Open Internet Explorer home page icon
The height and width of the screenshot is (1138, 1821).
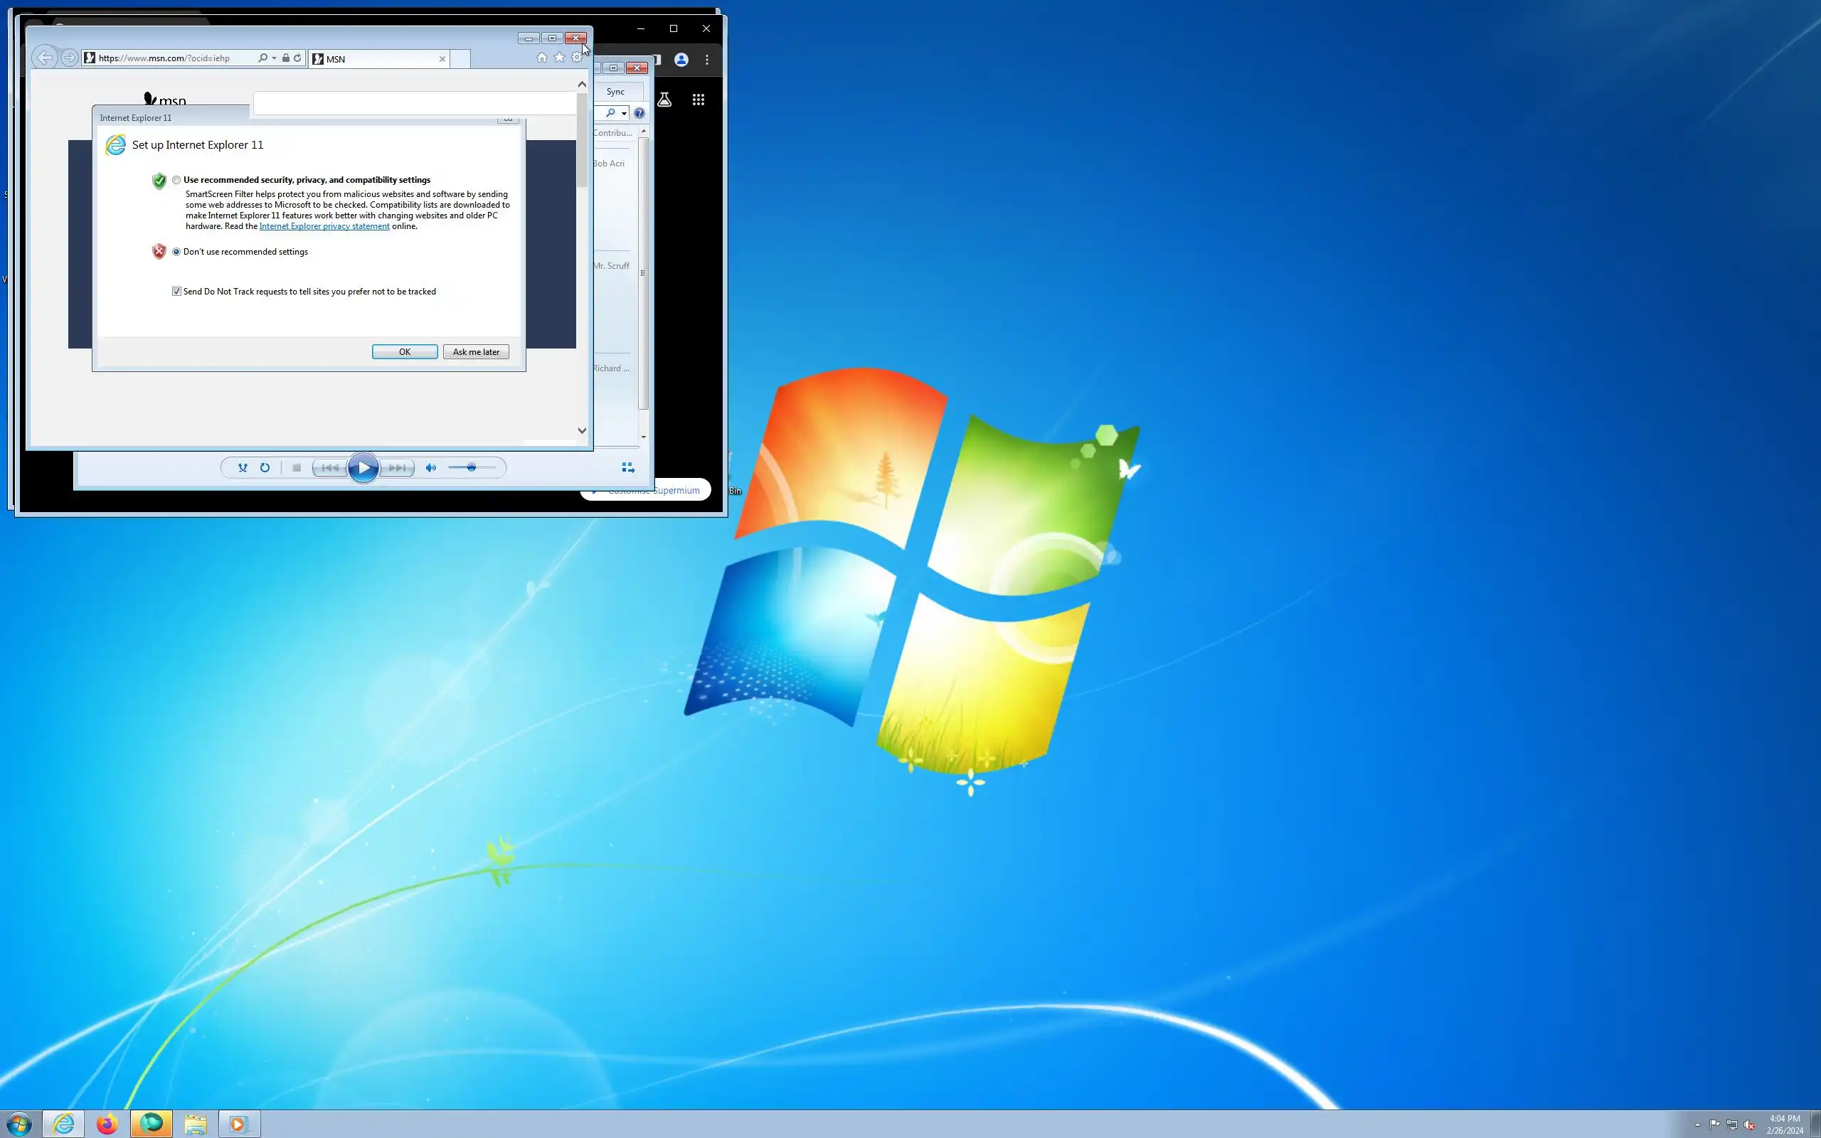[x=541, y=58]
